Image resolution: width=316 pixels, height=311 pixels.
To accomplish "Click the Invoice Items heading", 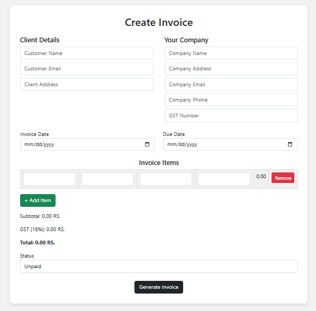I will pyautogui.click(x=159, y=162).
